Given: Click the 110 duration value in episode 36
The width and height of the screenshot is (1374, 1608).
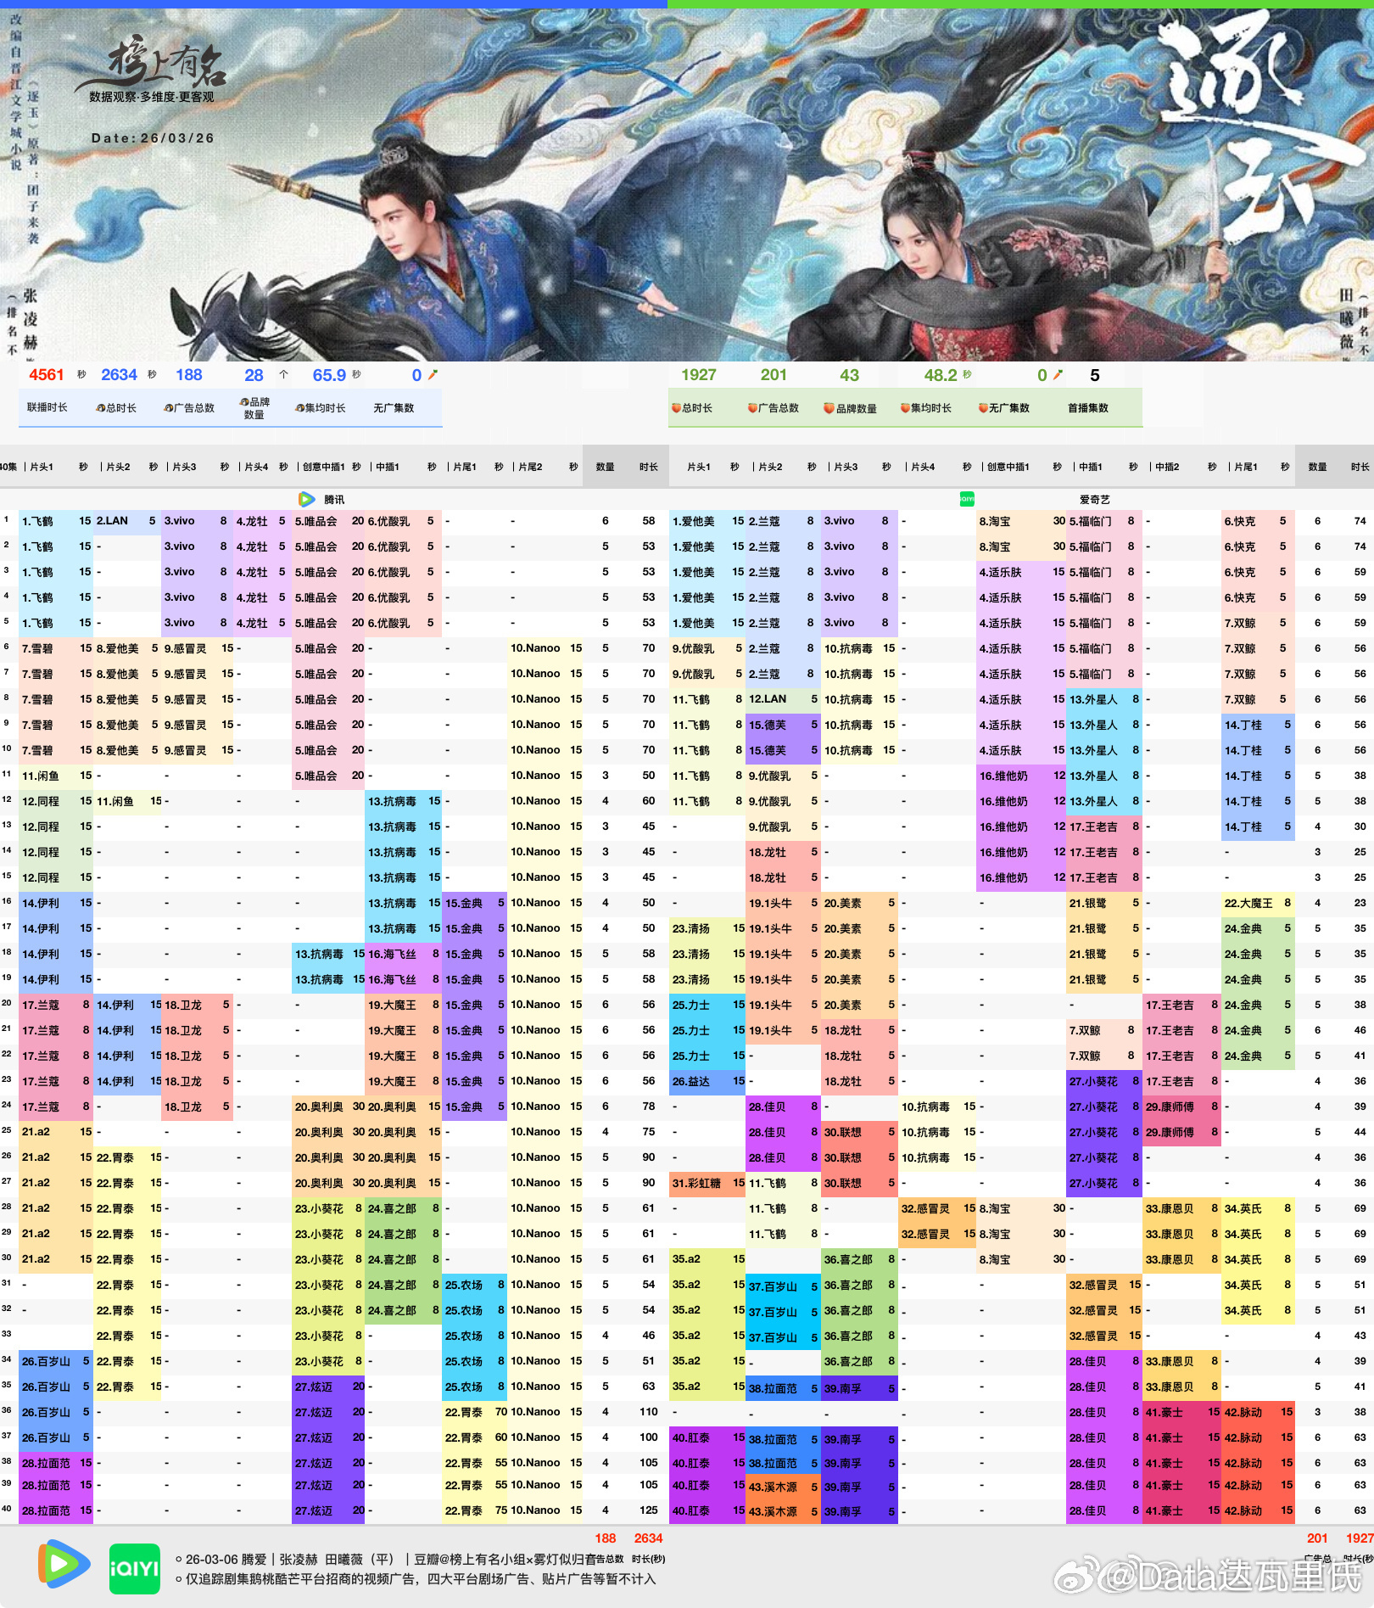Looking at the screenshot, I should (x=649, y=1412).
